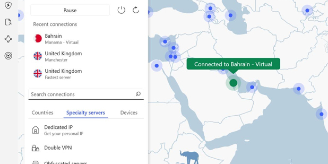The image size is (328, 164).
Task: Click the Double VPN padlock icon
Action: [x=36, y=148]
